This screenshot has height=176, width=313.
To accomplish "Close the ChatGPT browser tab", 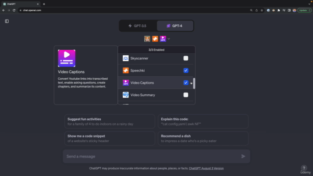I will (38, 4).
